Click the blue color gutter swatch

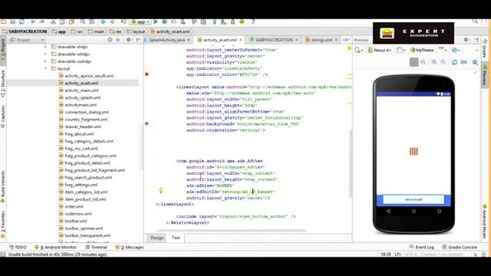click(147, 123)
